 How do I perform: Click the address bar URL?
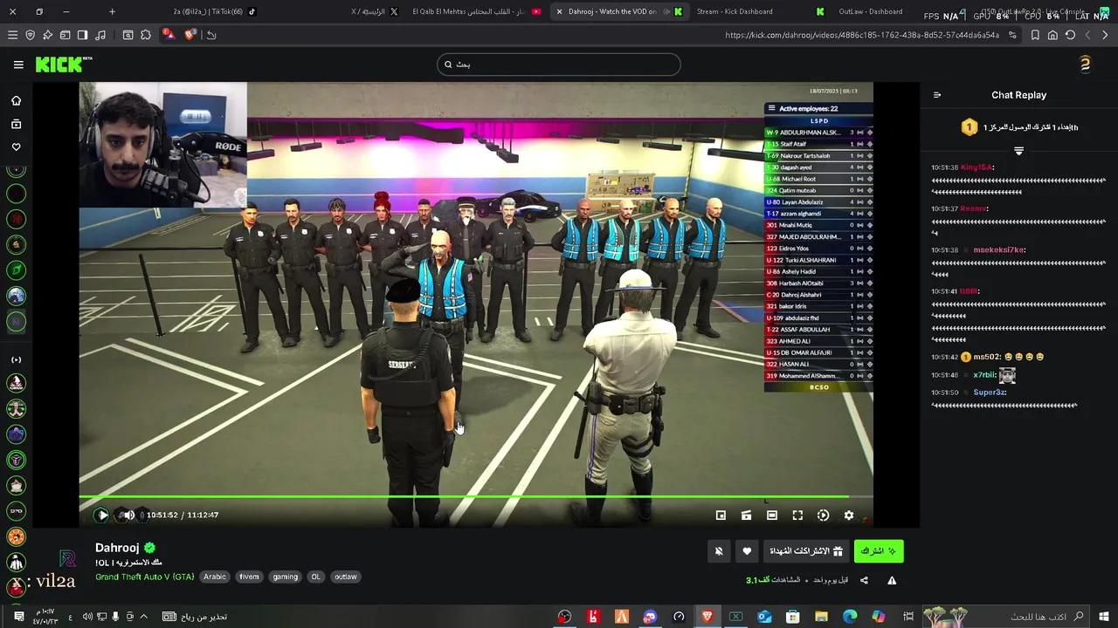[862, 35]
